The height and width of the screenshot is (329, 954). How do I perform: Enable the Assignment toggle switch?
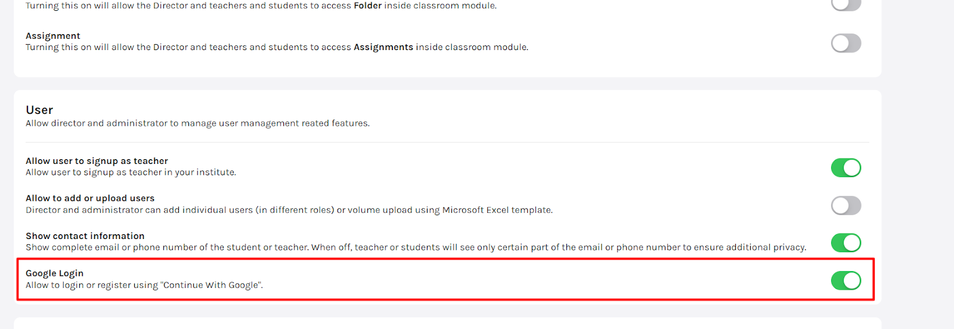(845, 43)
